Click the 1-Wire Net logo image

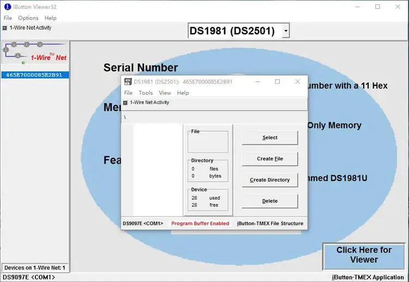[x=35, y=53]
